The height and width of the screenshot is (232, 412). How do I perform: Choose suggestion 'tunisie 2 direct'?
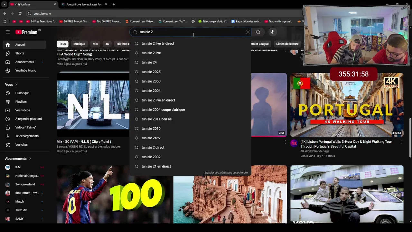(x=190, y=147)
